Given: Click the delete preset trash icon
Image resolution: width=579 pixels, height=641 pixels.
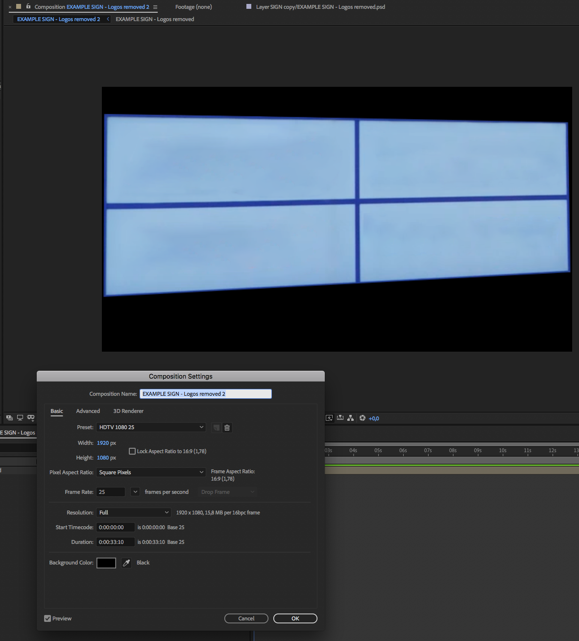Looking at the screenshot, I should pos(227,428).
